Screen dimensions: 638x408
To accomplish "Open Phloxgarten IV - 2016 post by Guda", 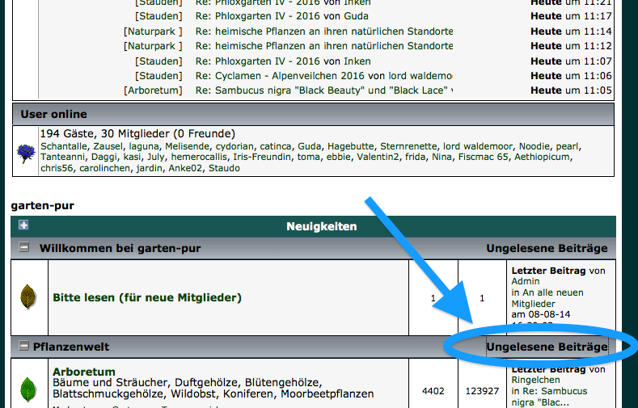I will click(x=282, y=16).
